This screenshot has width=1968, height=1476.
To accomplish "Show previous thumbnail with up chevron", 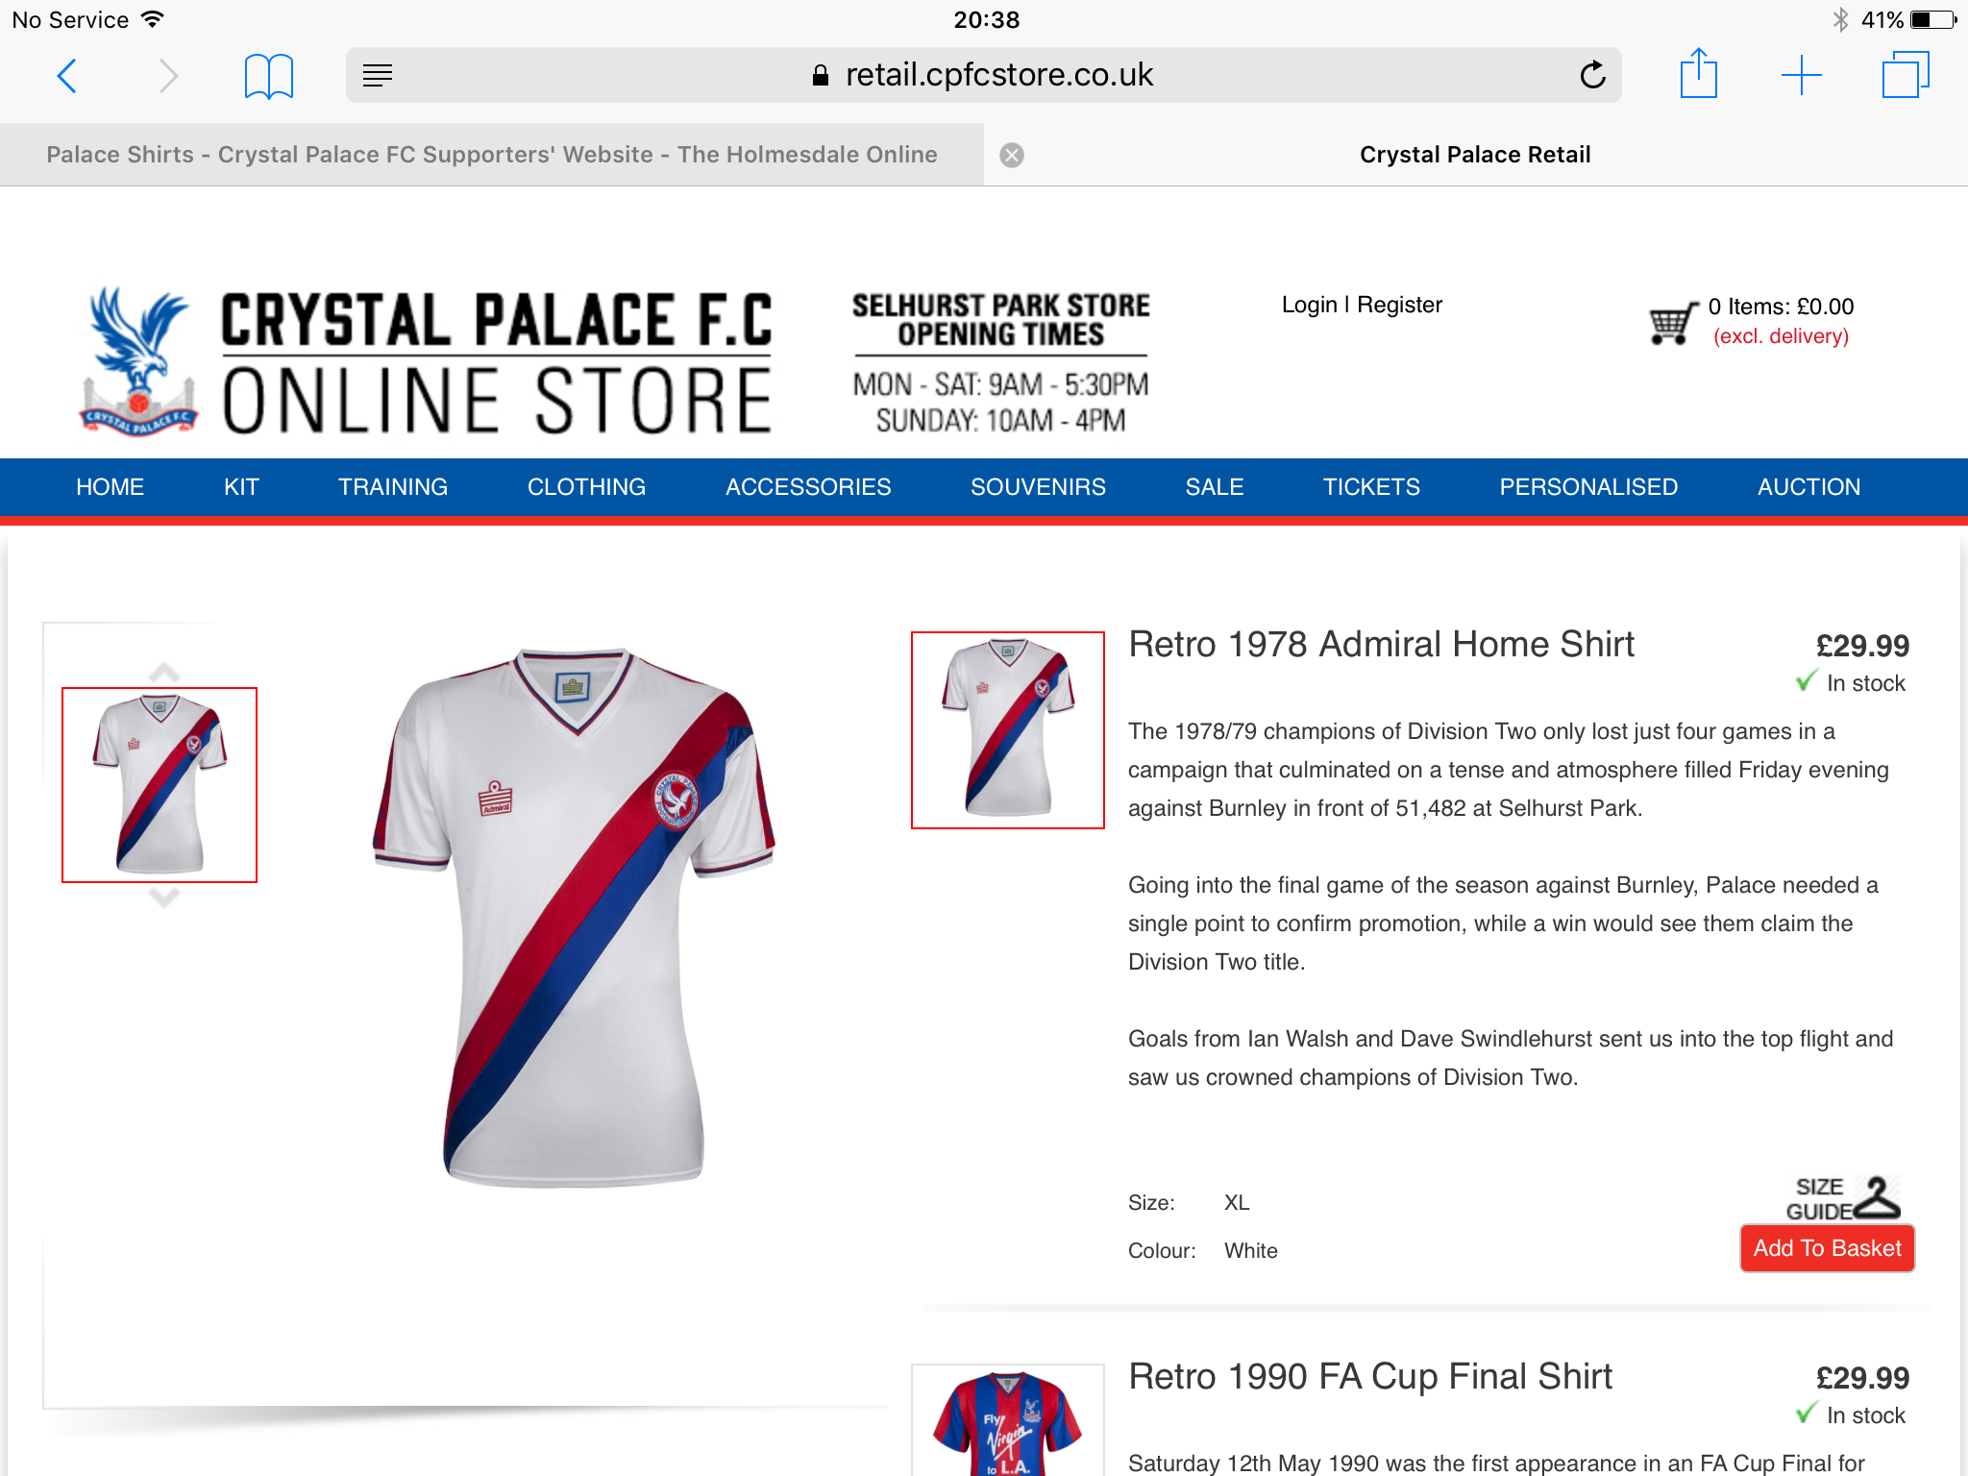I will pyautogui.click(x=164, y=672).
